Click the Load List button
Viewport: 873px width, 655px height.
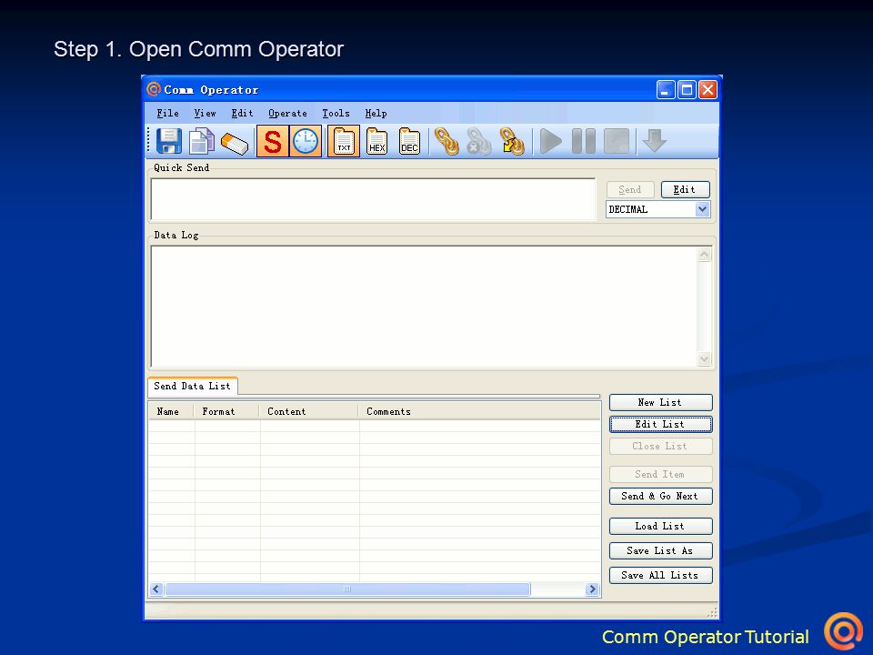pos(660,526)
